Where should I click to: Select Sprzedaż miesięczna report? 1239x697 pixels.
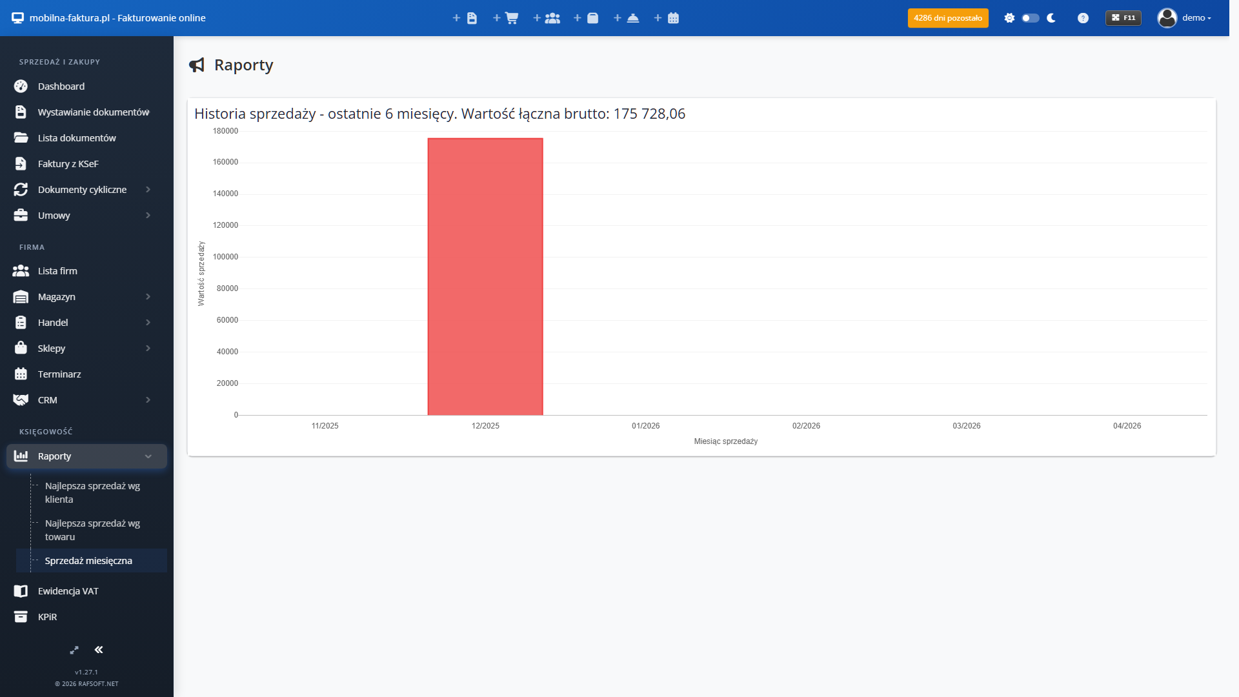coord(91,561)
